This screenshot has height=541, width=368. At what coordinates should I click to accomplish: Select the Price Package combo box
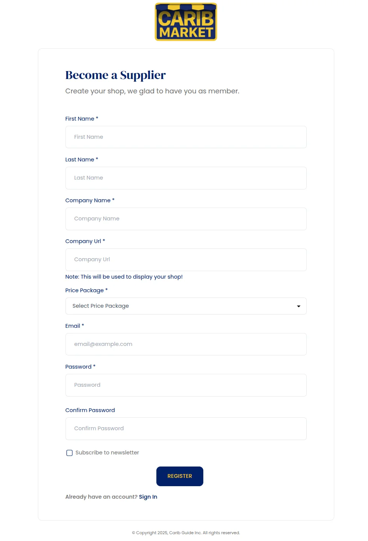[186, 306]
